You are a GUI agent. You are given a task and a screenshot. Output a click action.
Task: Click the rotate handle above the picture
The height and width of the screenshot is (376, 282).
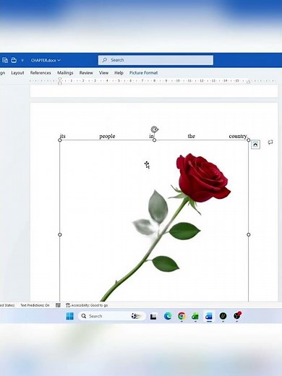click(155, 129)
